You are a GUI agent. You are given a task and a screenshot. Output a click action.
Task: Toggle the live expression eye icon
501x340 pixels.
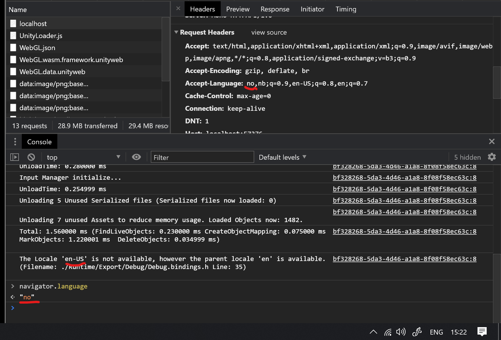pyautogui.click(x=136, y=157)
